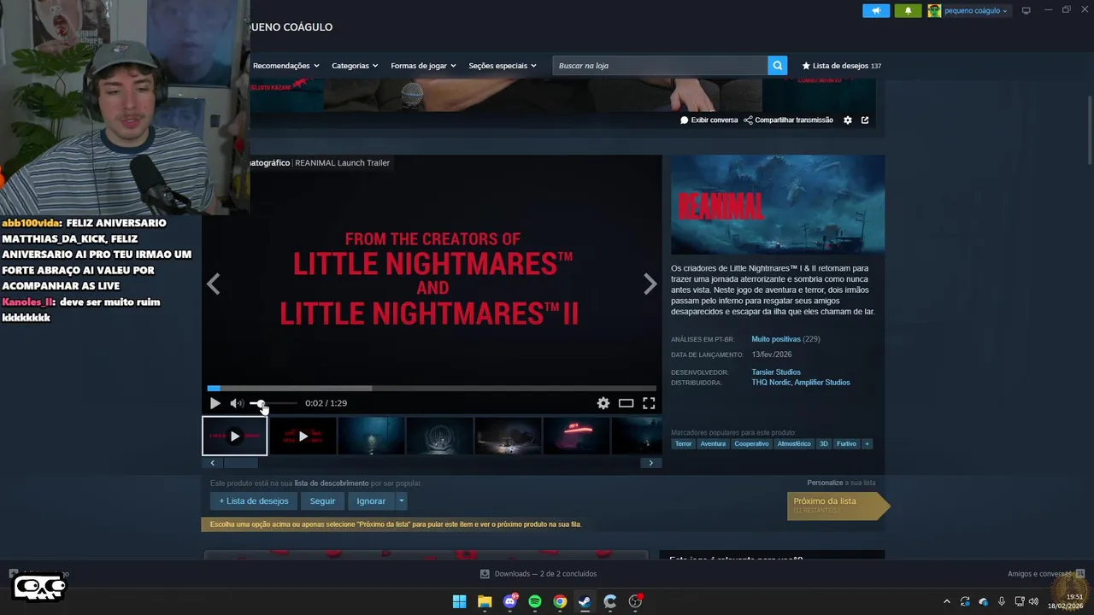Open Google Chrome from taskbar
Image resolution: width=1094 pixels, height=615 pixels.
tap(560, 601)
